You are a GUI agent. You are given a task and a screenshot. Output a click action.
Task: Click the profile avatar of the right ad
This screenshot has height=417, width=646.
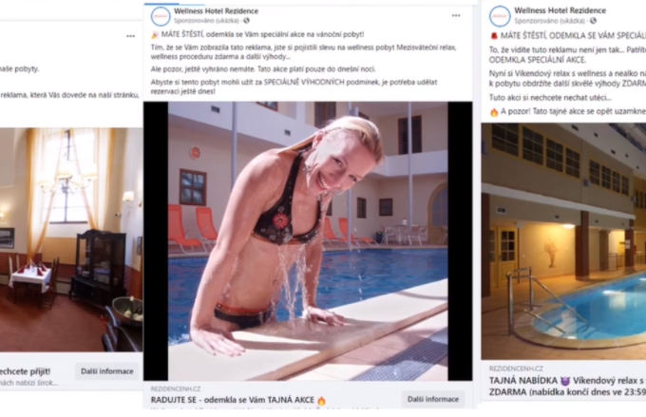(500, 16)
